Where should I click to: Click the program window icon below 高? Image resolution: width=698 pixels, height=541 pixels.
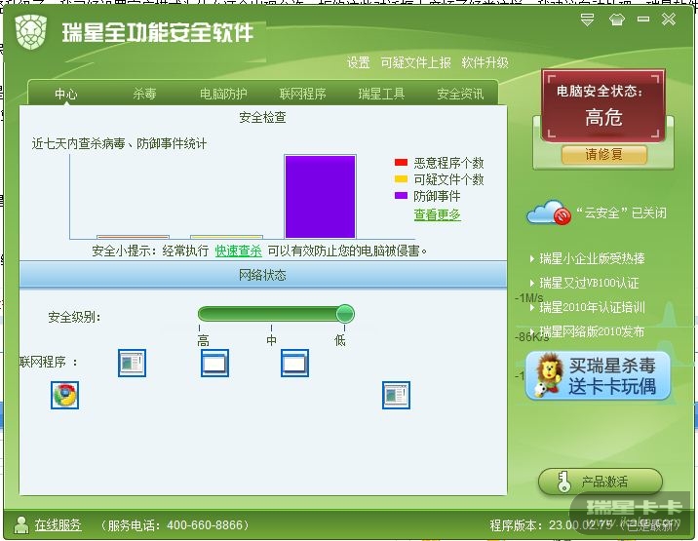pos(215,363)
